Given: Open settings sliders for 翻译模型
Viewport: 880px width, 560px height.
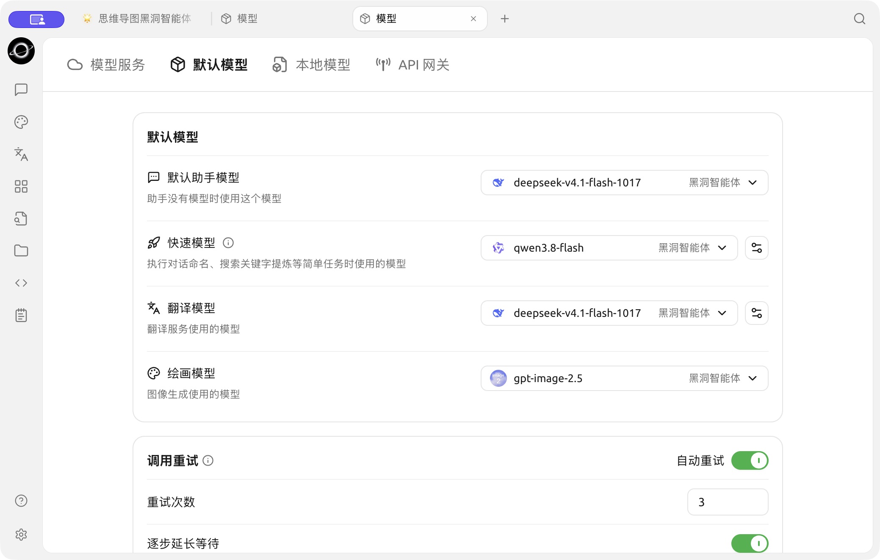Looking at the screenshot, I should (756, 313).
